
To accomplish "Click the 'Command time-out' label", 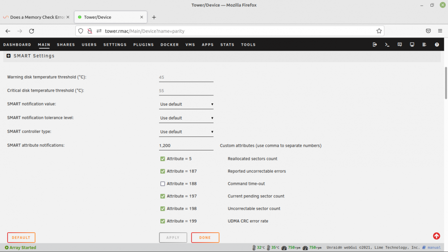I will [x=246, y=184].
